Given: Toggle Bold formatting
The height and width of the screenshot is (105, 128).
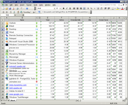Looking at the screenshot, I should point(64,8).
